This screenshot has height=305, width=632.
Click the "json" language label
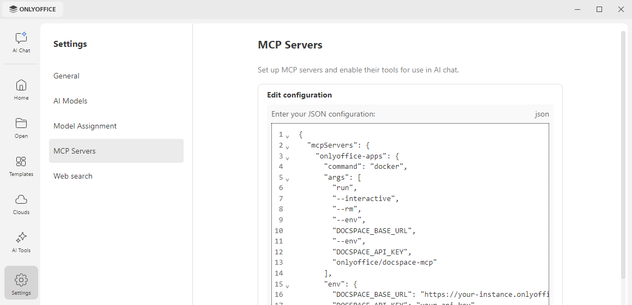pyautogui.click(x=542, y=114)
